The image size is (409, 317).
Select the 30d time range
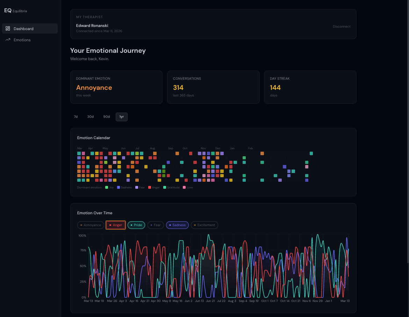(91, 117)
